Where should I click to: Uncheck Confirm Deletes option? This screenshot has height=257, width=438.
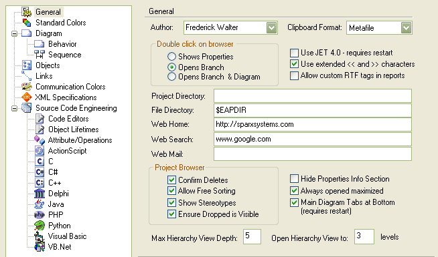171,180
